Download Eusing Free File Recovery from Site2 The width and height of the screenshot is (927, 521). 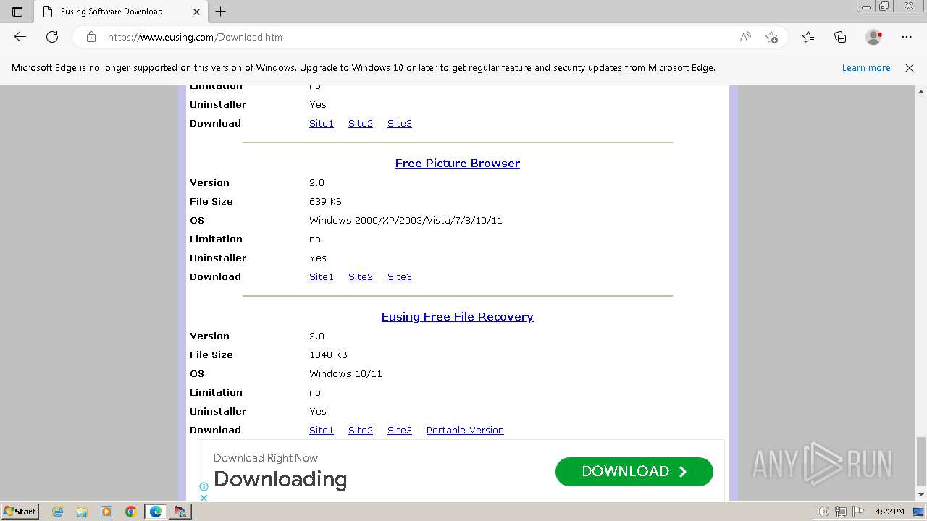point(361,431)
